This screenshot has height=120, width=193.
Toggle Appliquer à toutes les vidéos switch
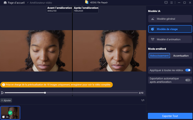[188, 70]
